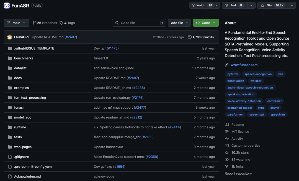Open the tests folder
Screen dimensions: 299x181
tap(18, 137)
